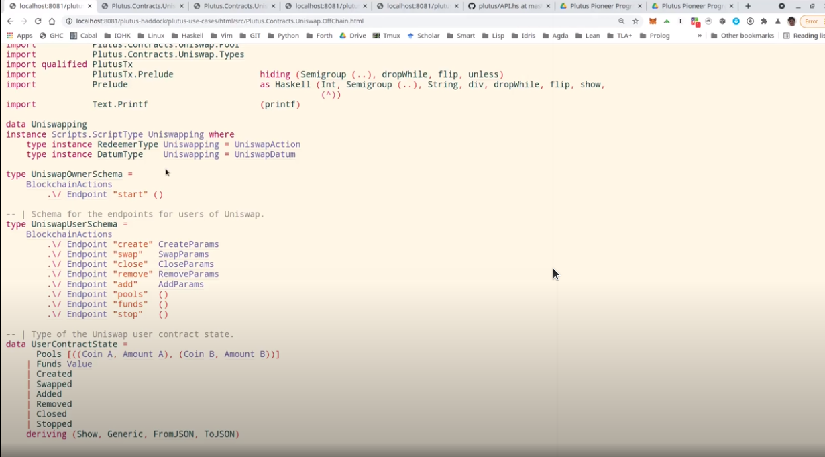Navigate back with the back arrow
This screenshot has width=825, height=457.
[10, 21]
